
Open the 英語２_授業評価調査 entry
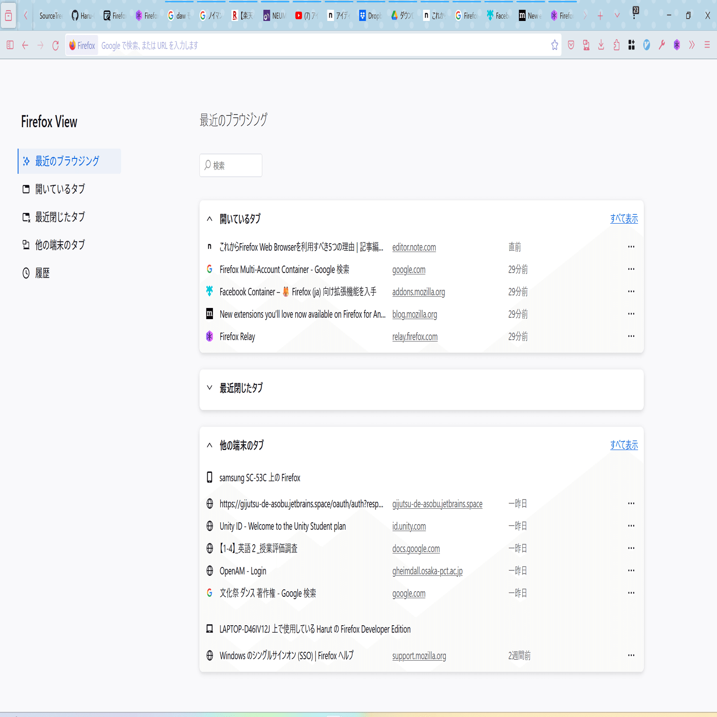click(258, 549)
